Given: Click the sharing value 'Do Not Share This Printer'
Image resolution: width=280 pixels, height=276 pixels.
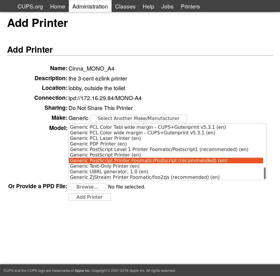Looking at the screenshot, I should [101, 108].
